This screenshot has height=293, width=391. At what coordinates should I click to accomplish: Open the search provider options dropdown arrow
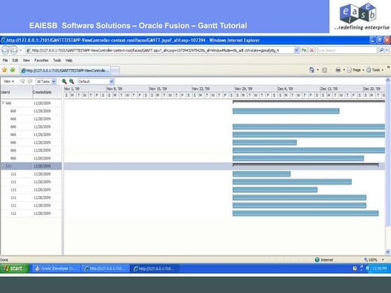pyautogui.click(x=387, y=50)
